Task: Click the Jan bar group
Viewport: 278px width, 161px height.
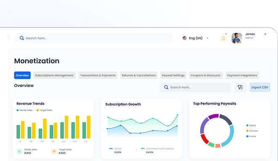Action: tap(20, 130)
